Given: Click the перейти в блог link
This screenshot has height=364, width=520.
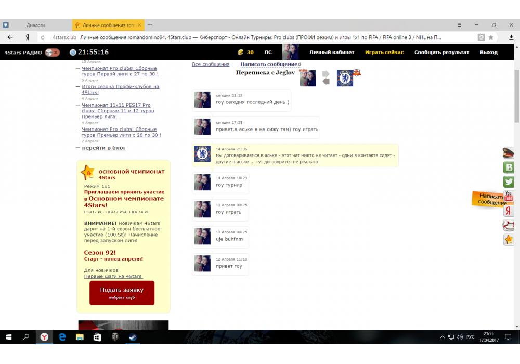Looking at the screenshot, I should click(x=104, y=148).
